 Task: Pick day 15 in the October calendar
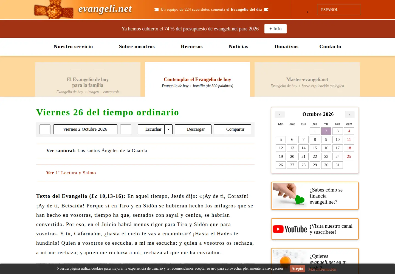tap(315, 148)
